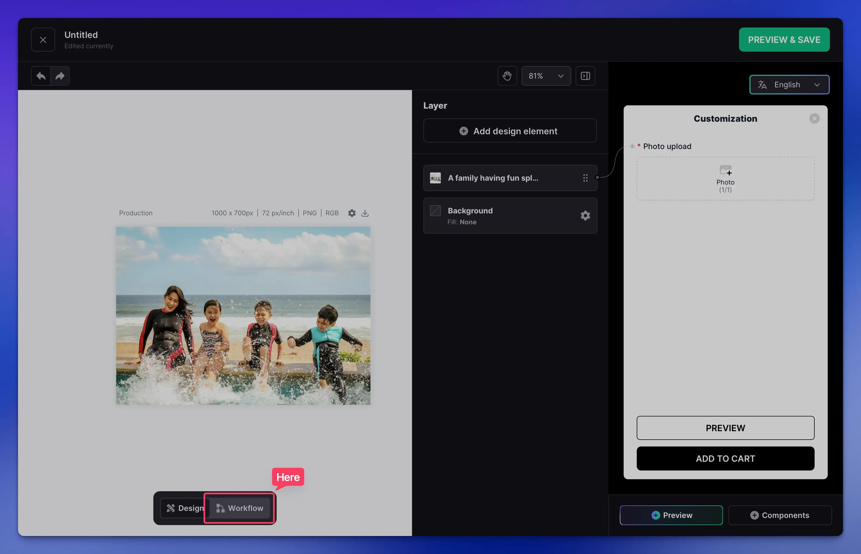The width and height of the screenshot is (861, 554).
Task: Toggle the side panel collapse icon
Action: pyautogui.click(x=585, y=76)
